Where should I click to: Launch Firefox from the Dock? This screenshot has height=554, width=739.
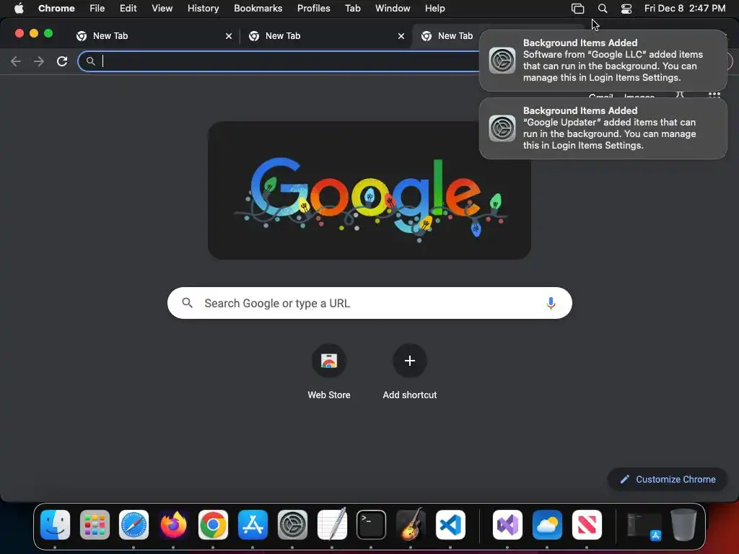pos(173,525)
